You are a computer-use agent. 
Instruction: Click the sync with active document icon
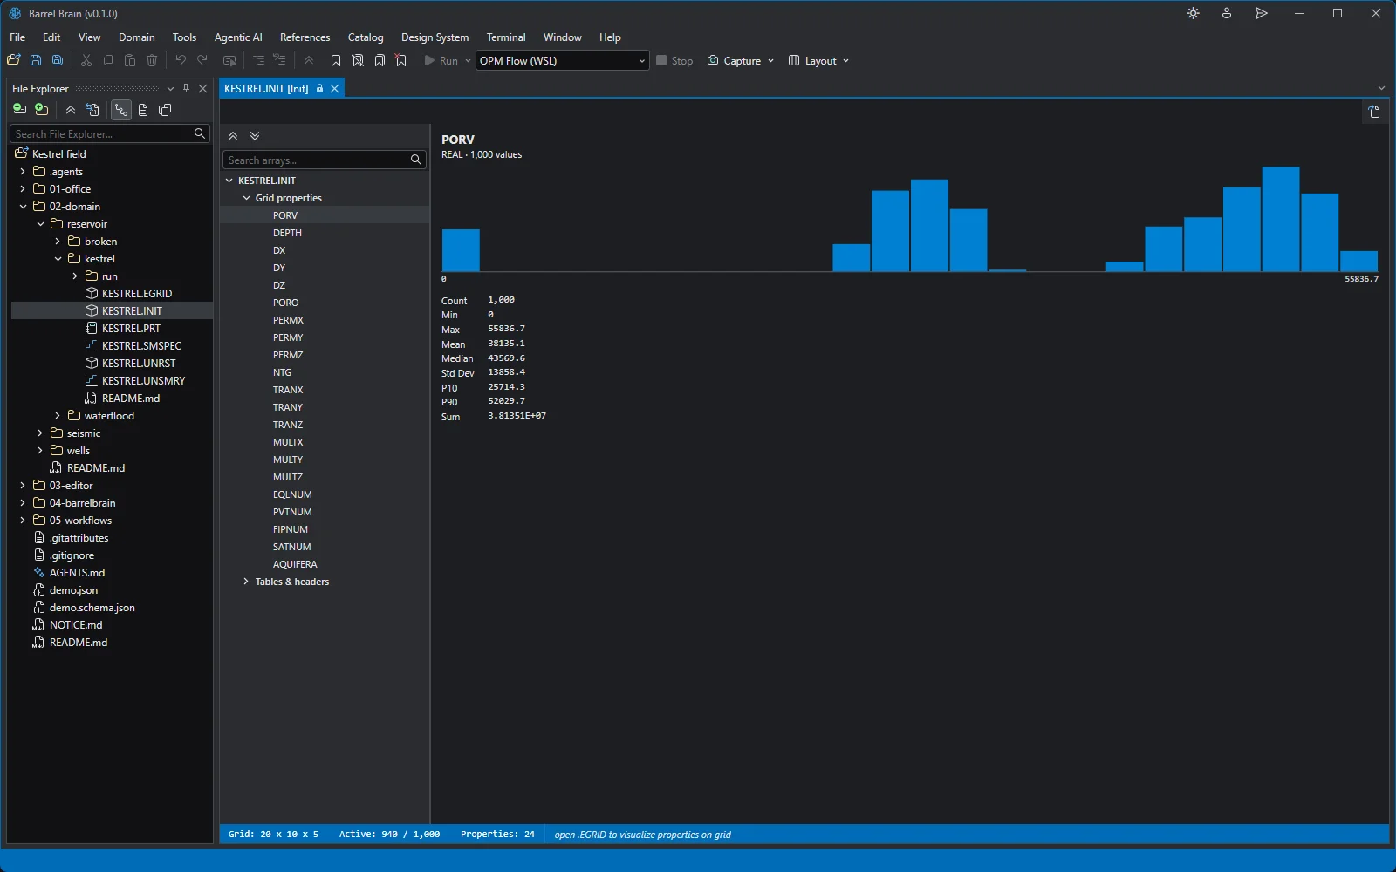pyautogui.click(x=92, y=110)
